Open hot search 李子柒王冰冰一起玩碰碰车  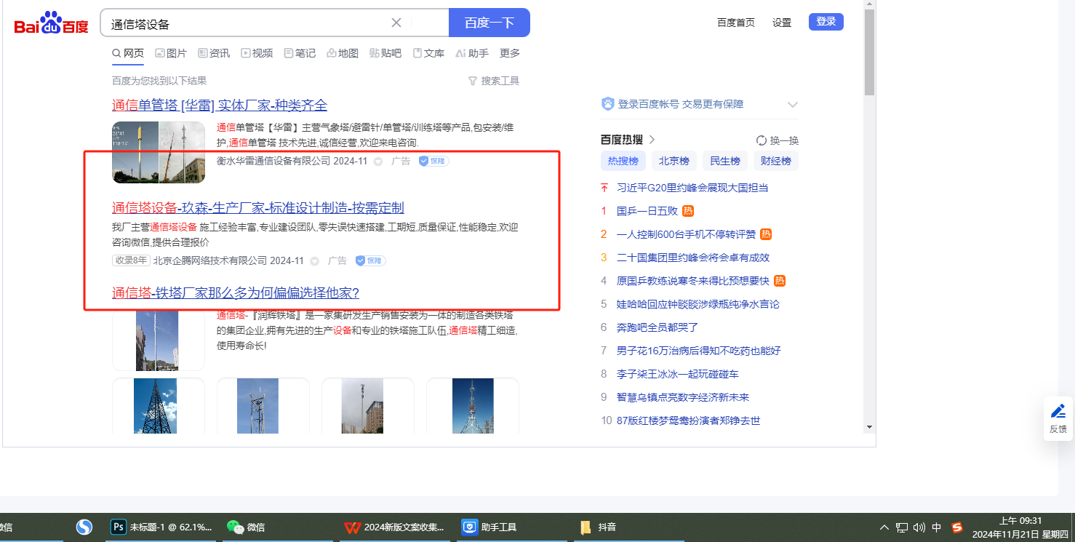(x=678, y=374)
